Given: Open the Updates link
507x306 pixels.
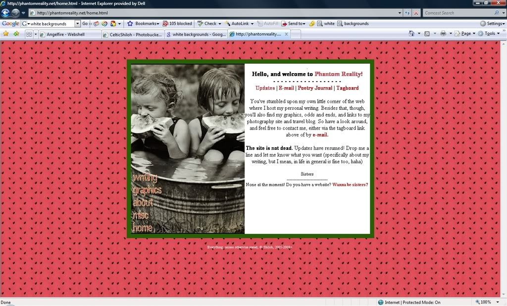Looking at the screenshot, I should click(x=265, y=88).
